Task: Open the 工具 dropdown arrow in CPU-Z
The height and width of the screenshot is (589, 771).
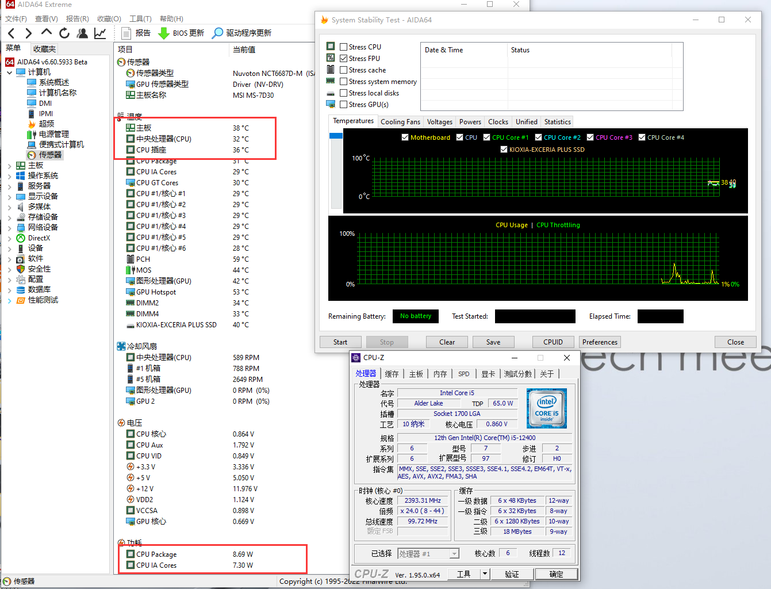Action: pyautogui.click(x=485, y=574)
